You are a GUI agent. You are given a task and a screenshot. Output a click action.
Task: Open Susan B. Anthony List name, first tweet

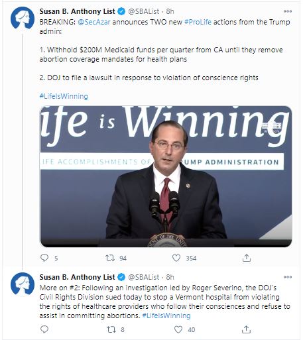(77, 11)
